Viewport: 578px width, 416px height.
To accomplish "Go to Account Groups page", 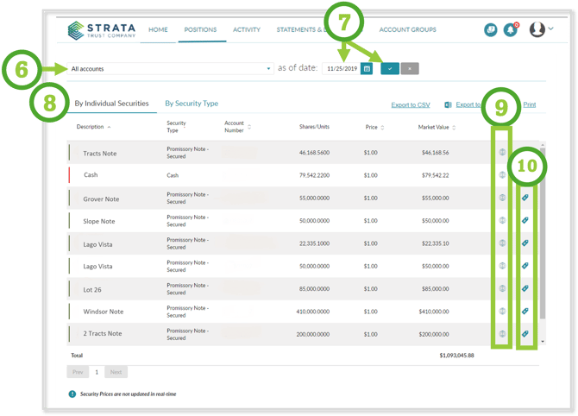I will coord(407,30).
